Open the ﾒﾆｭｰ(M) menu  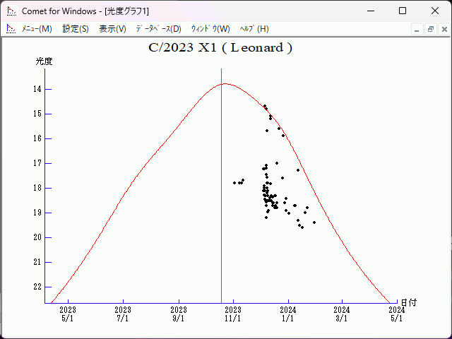(x=37, y=29)
